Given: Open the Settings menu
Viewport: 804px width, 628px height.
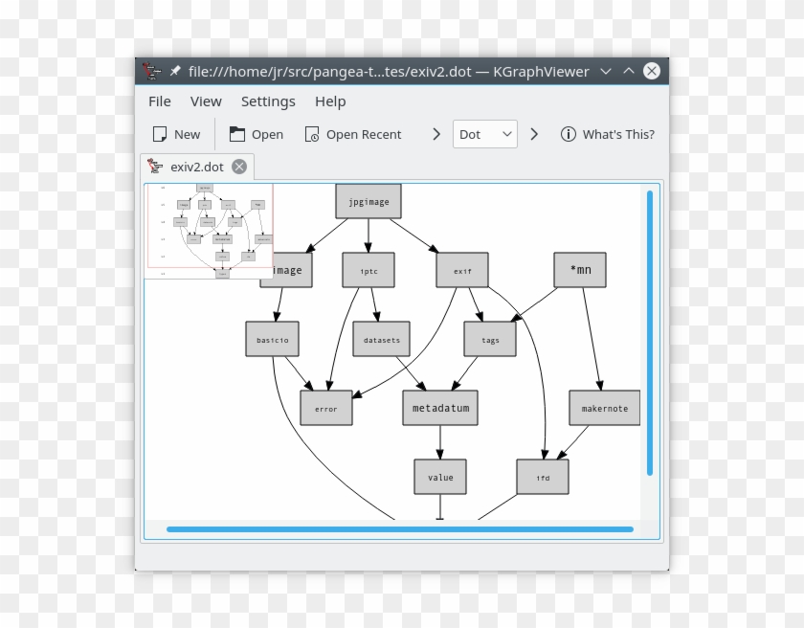Looking at the screenshot, I should pos(268,101).
